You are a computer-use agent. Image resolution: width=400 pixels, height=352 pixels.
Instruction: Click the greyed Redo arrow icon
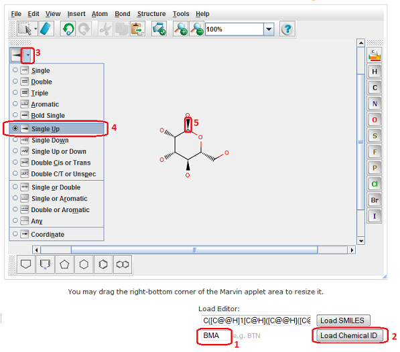click(x=84, y=29)
